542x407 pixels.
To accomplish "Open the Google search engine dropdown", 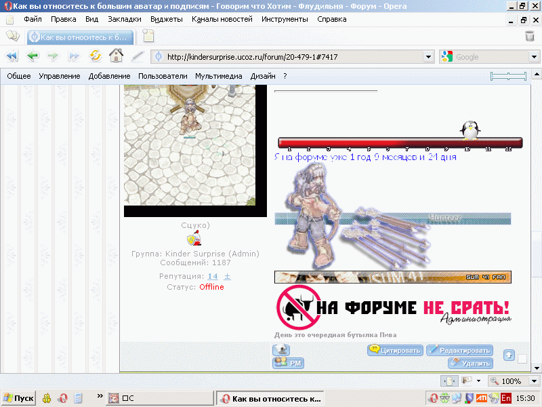I will coord(534,57).
